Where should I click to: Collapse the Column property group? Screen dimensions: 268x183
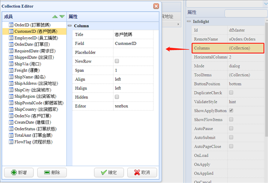(70, 26)
